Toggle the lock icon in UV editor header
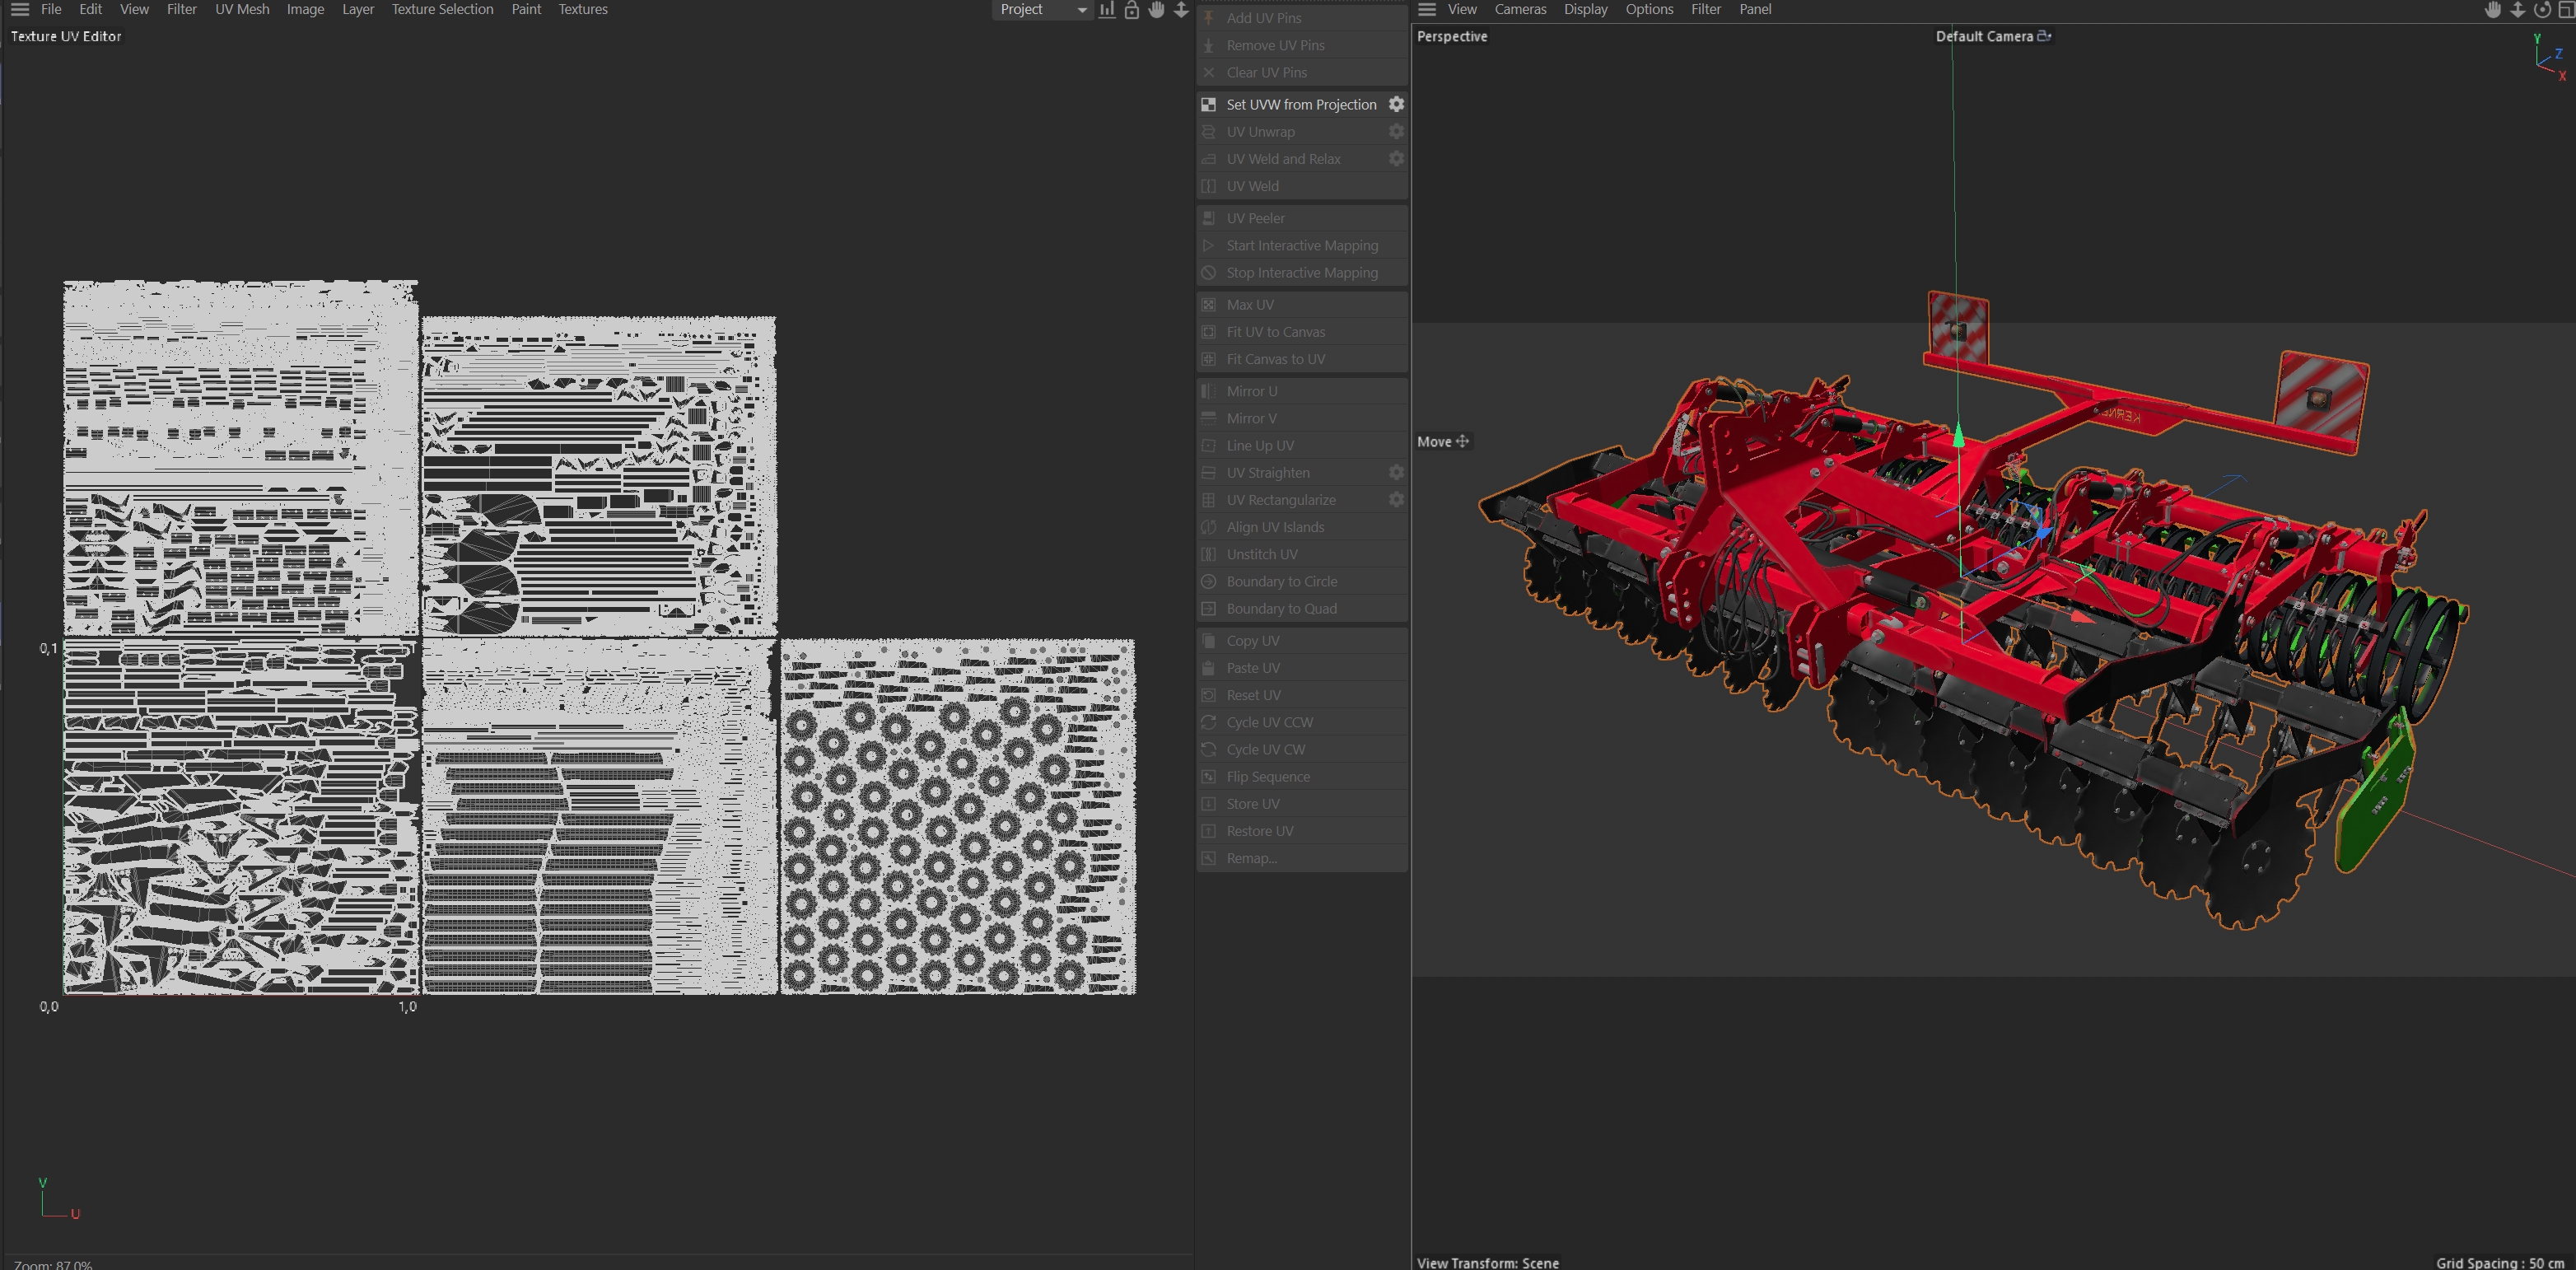2576x1270 pixels. tap(1131, 10)
